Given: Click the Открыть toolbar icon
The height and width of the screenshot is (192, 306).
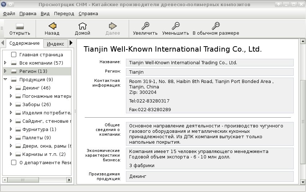Looking at the screenshot, I should 20,26.
